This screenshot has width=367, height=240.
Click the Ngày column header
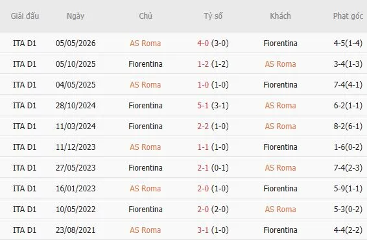(x=75, y=16)
